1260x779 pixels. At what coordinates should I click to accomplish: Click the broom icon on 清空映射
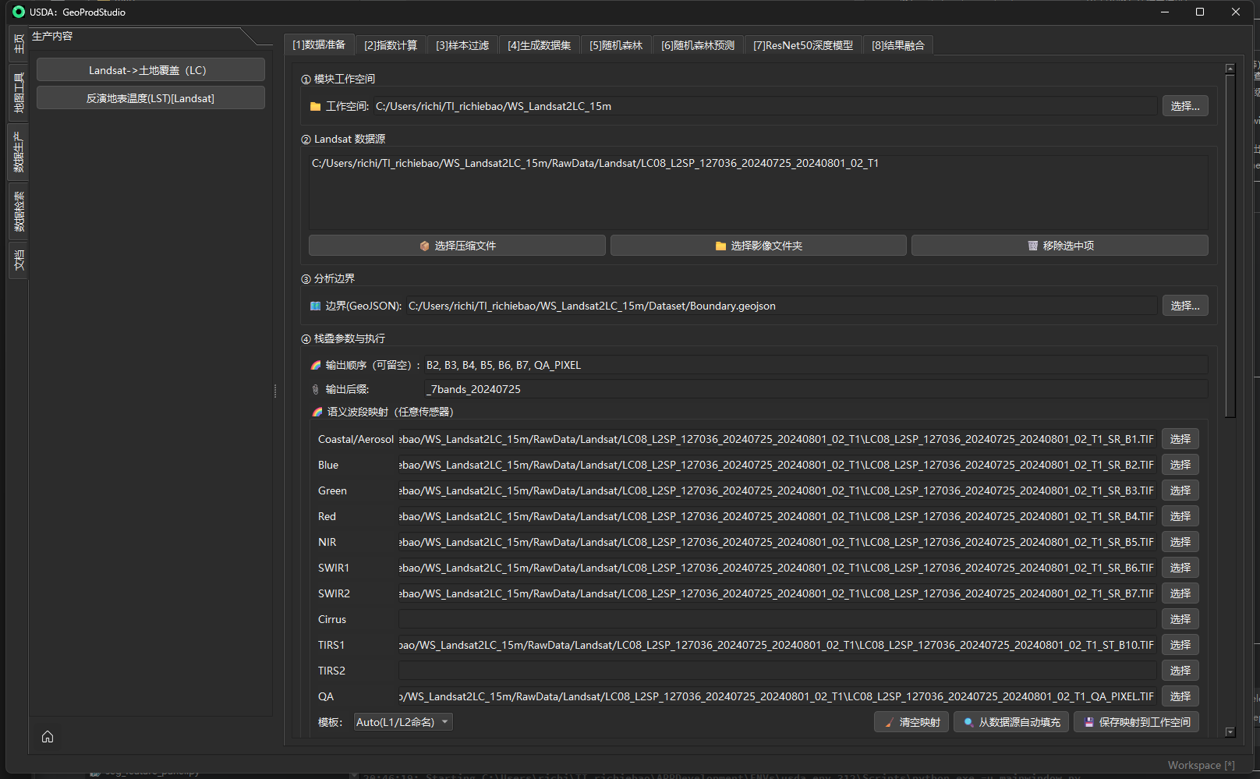tap(889, 722)
